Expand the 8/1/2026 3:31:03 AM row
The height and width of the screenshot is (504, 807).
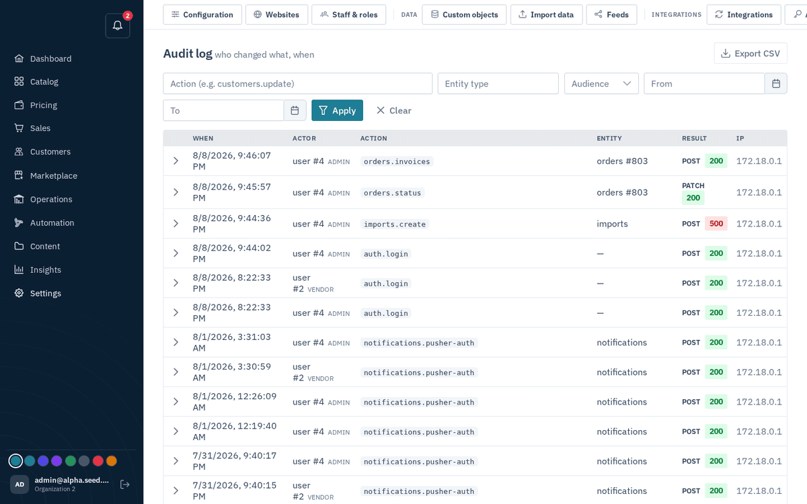click(176, 342)
